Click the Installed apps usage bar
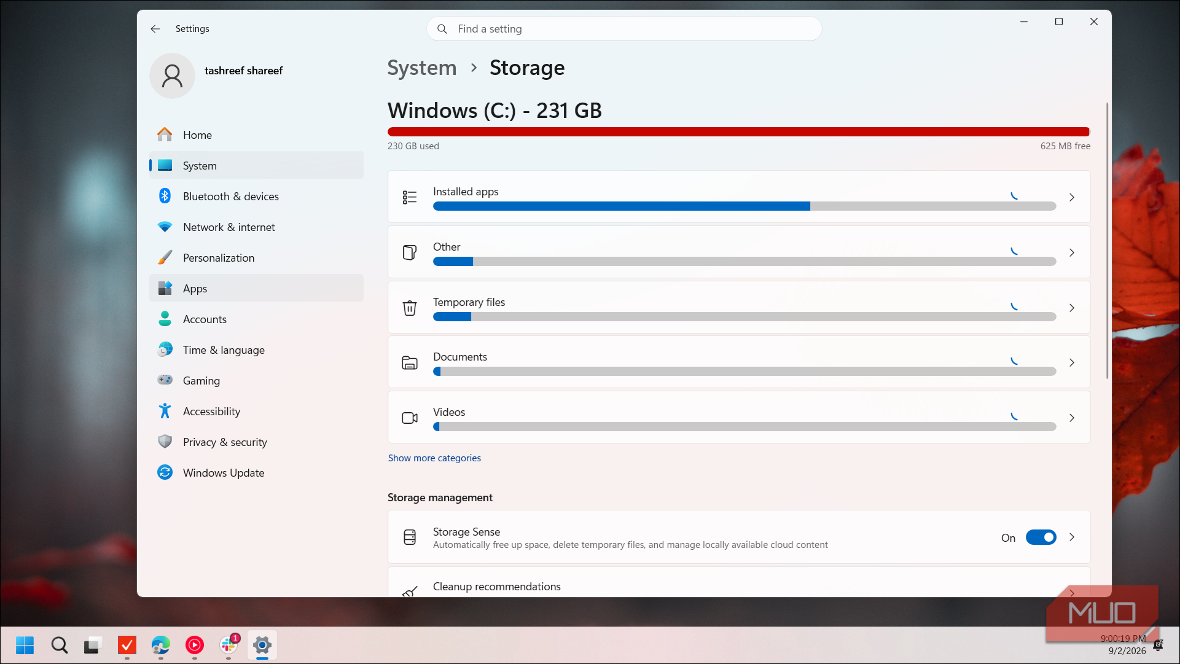Screen dimensions: 1180x664 pyautogui.click(x=744, y=206)
